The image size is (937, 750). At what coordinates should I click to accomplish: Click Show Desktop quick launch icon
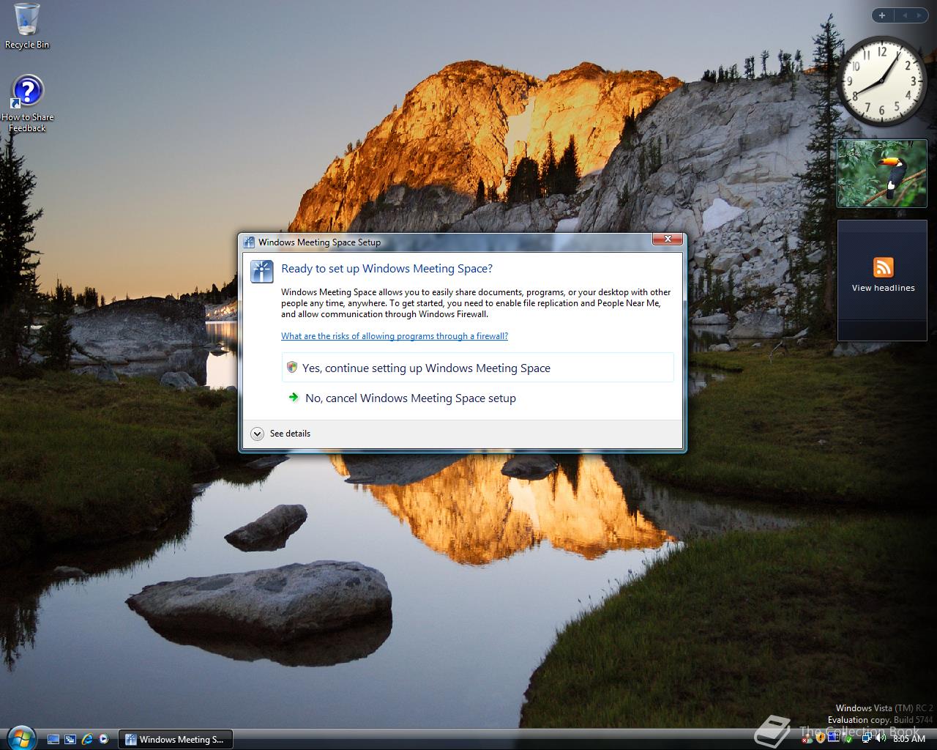[x=53, y=739]
